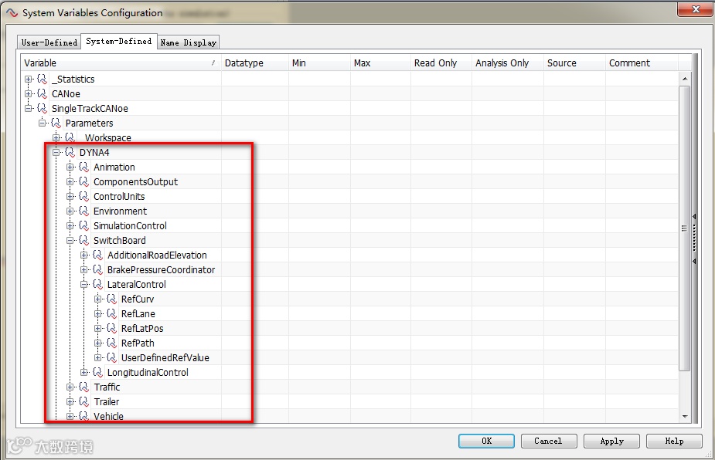The height and width of the screenshot is (460, 715).
Task: Expand the LongitudinalControl tree node
Action: tap(84, 373)
